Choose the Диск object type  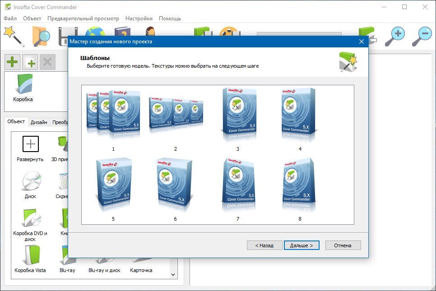pos(30,185)
